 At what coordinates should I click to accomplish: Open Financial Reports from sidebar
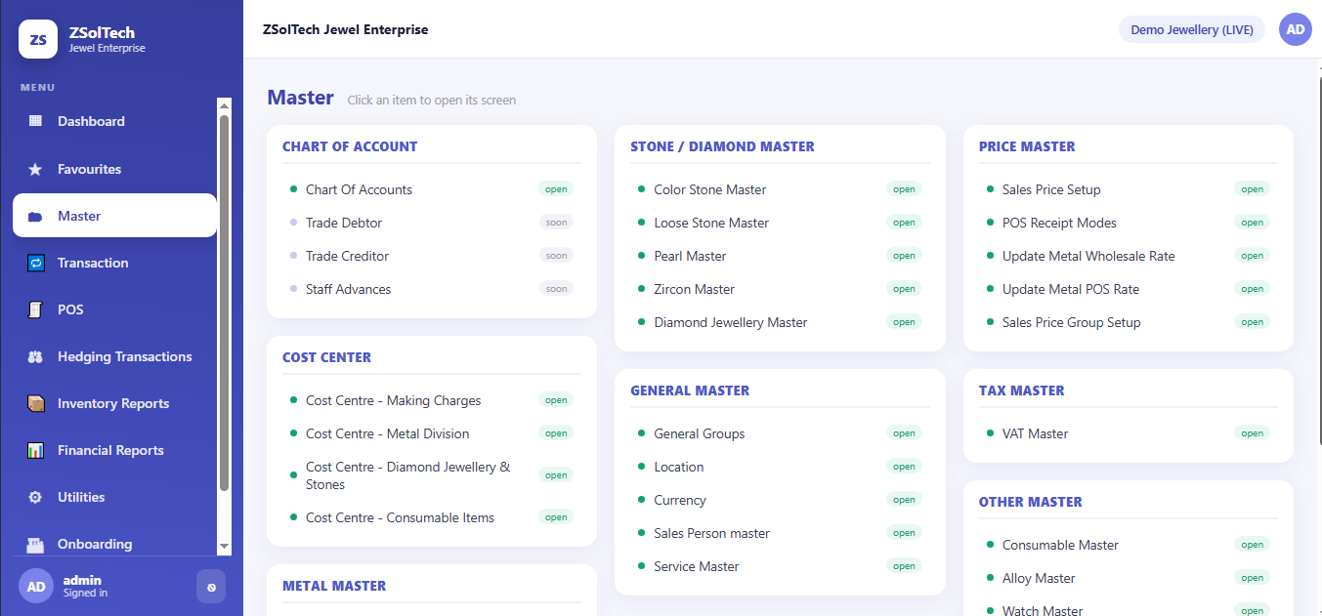pos(115,450)
